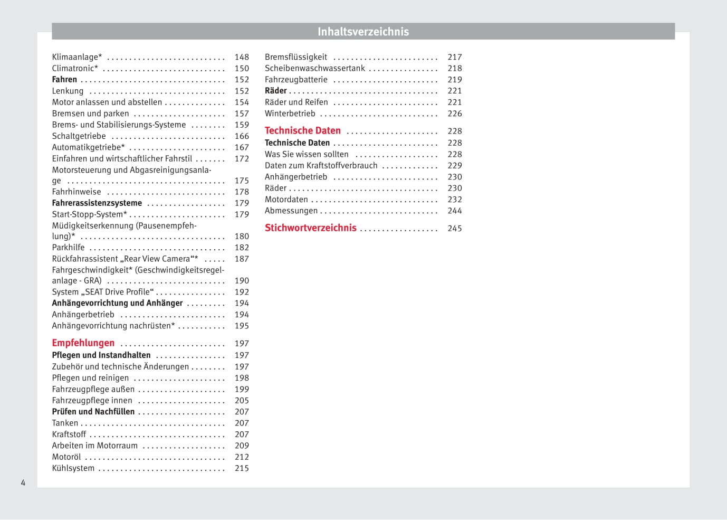This screenshot has width=727, height=520.
Task: Jump to red Technische Daten heading
Action: [x=303, y=131]
